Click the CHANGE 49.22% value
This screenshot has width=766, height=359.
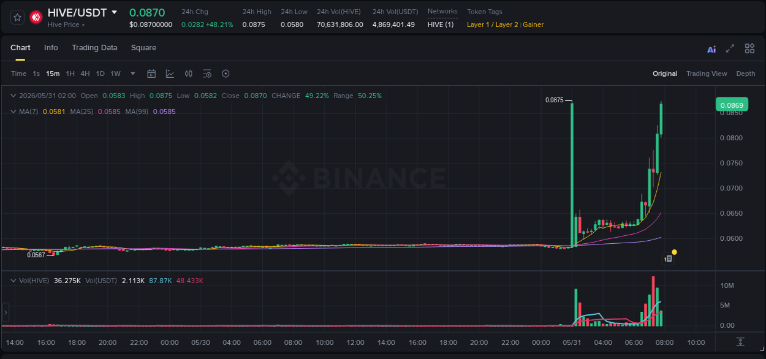coord(317,96)
